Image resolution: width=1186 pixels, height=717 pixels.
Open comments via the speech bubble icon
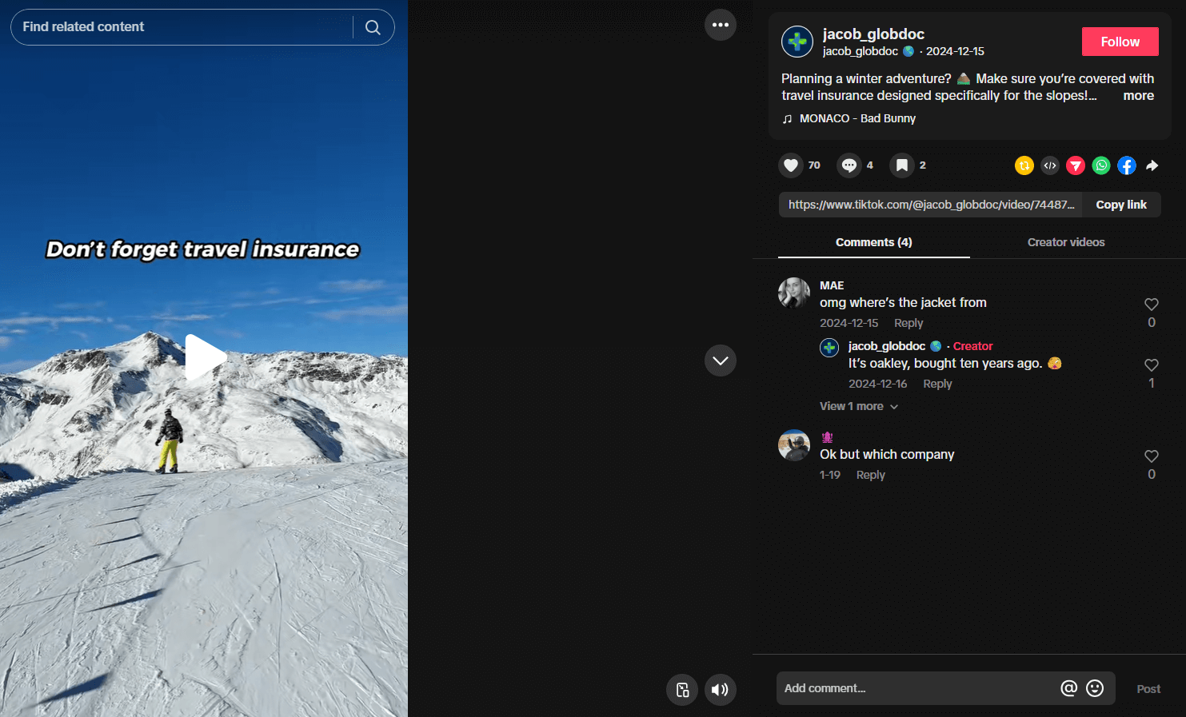pos(849,165)
